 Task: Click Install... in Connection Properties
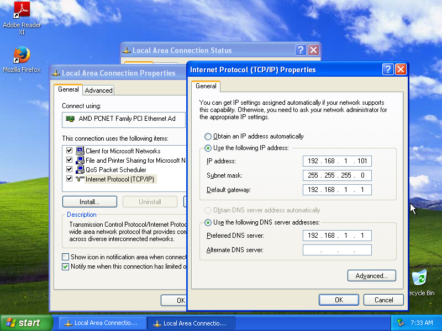coord(90,202)
